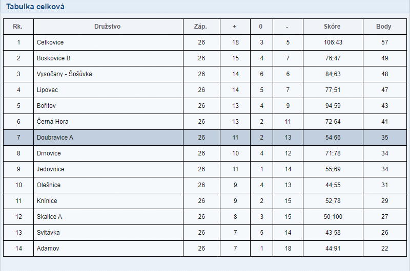
Task: Click the Družstvo column header
Action: point(107,27)
